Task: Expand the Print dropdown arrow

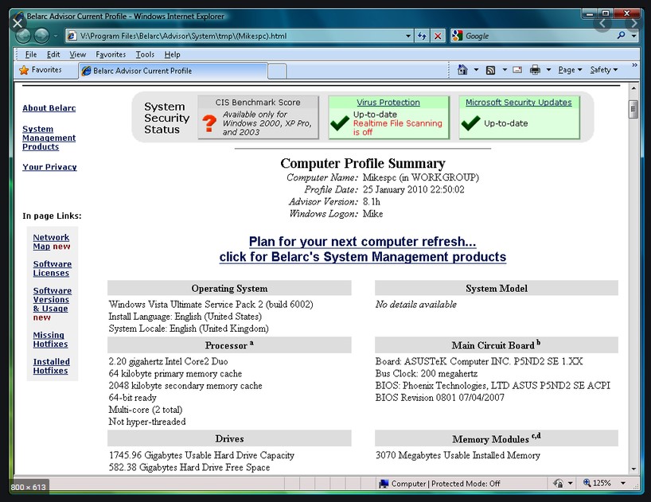Action: point(548,70)
